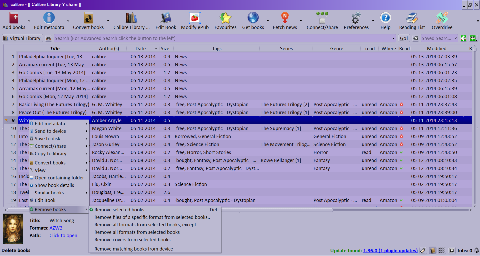
Task: Choose Remove selected books from submenu
Action: click(155, 210)
